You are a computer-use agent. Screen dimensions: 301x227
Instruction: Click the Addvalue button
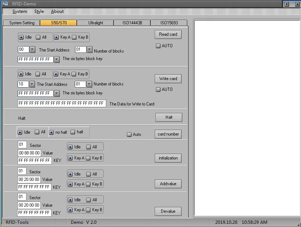pos(168,184)
